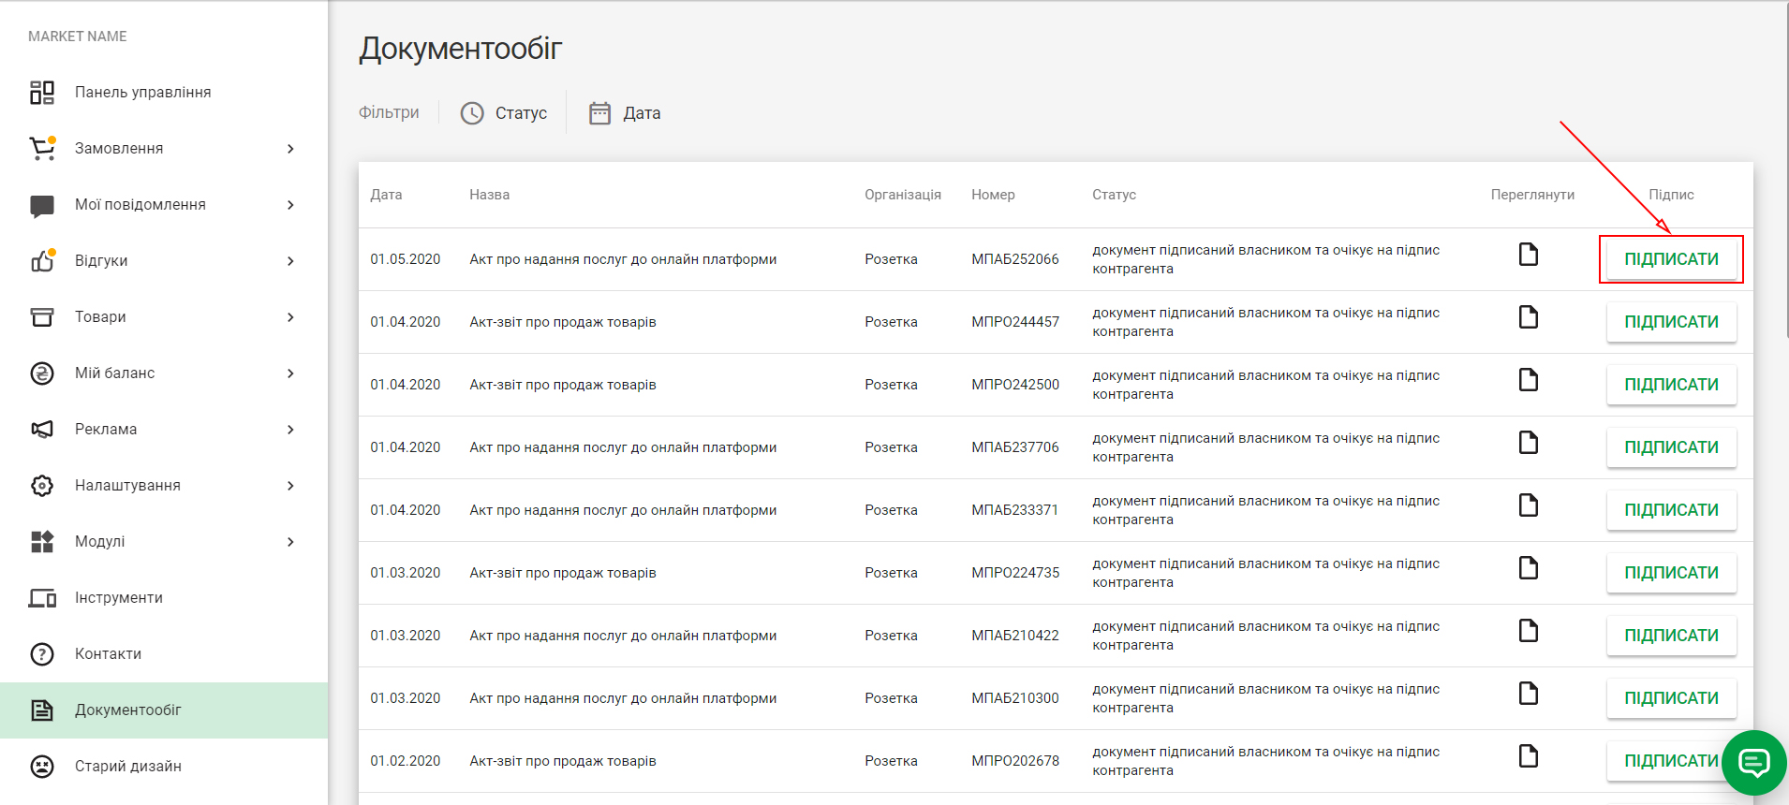View document МПАБ237706 via file icon
The width and height of the screenshot is (1789, 805).
1529,443
